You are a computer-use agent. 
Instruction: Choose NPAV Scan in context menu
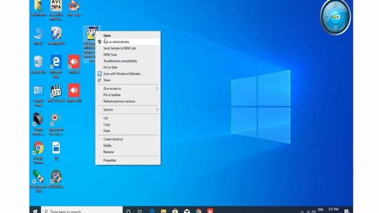128,54
